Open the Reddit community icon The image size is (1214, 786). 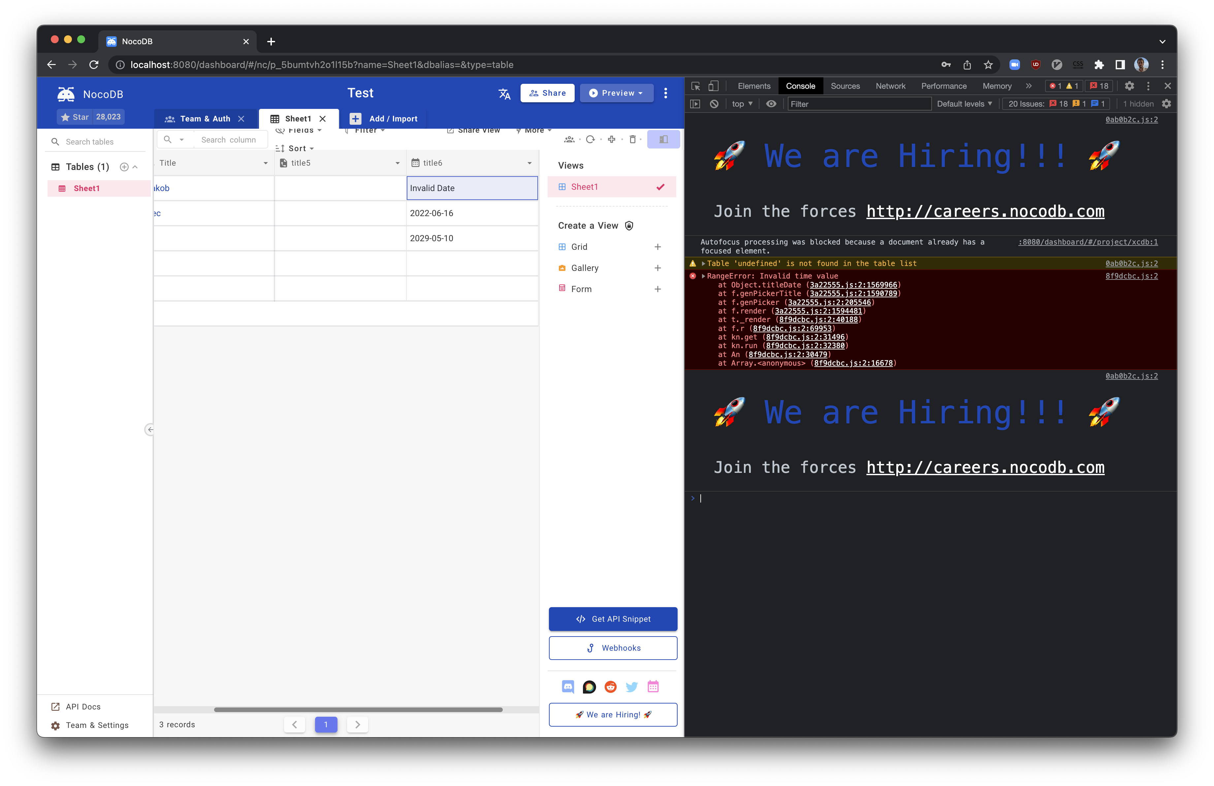(x=611, y=687)
